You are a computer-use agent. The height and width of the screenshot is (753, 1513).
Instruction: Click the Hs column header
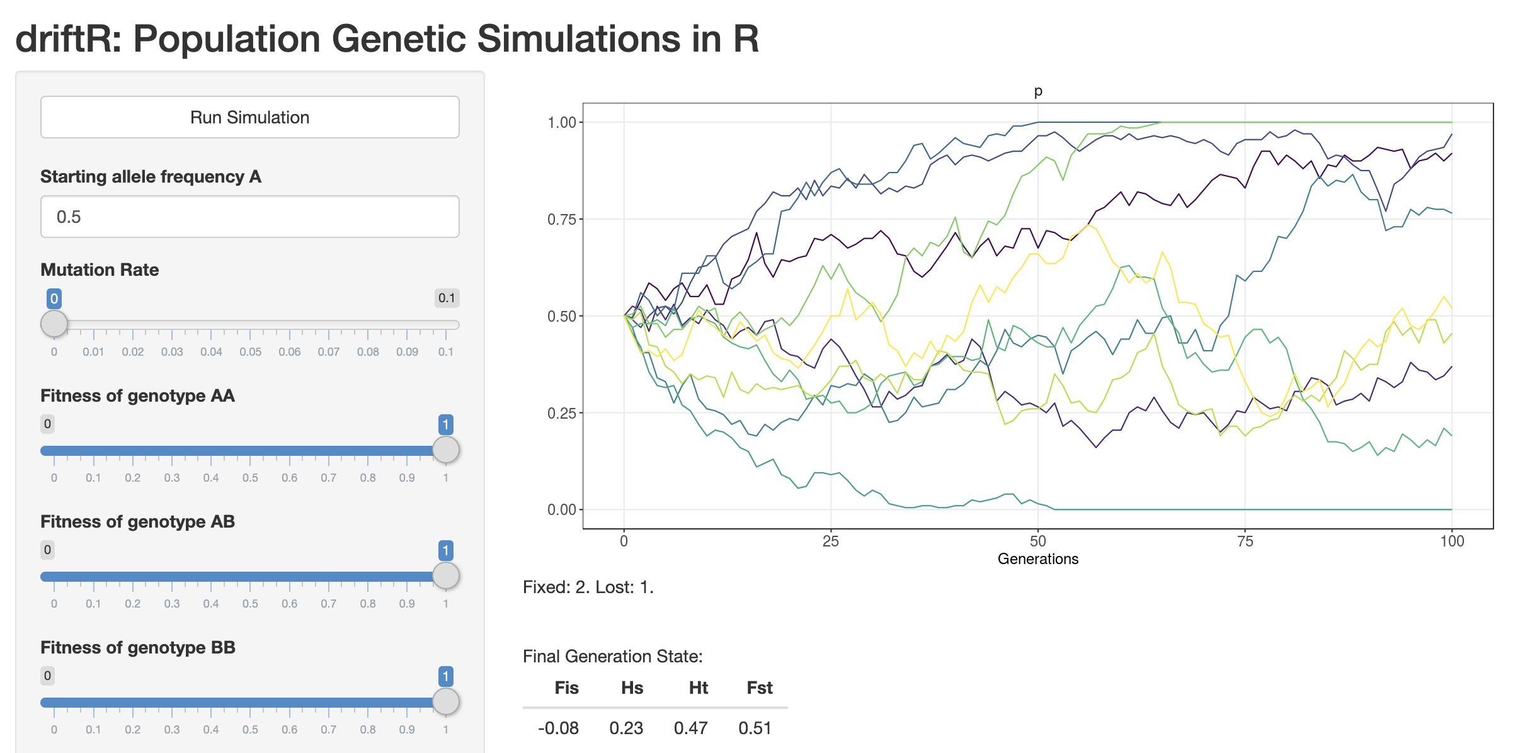coord(632,688)
